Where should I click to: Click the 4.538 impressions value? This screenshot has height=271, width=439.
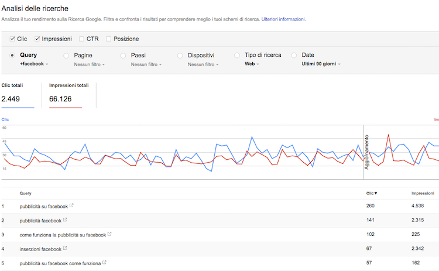[418, 206]
